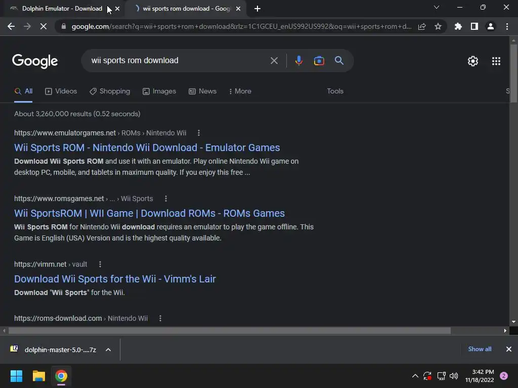Open Wii Sports ROM Emulator Games link

[147, 148]
